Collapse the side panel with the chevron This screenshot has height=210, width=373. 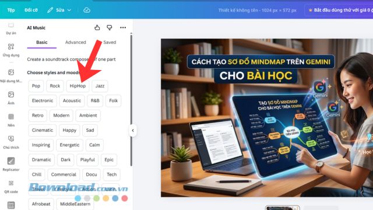pyautogui.click(x=133, y=130)
